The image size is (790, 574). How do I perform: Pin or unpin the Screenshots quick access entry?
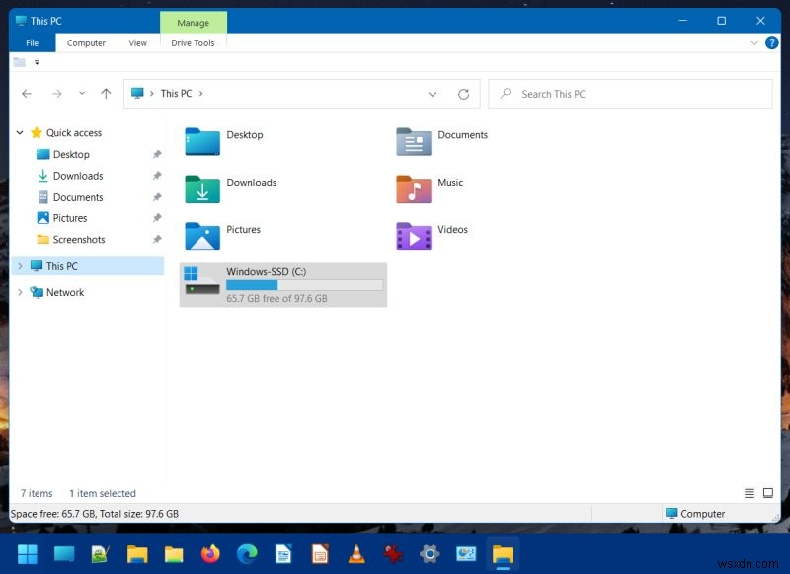pyautogui.click(x=157, y=239)
